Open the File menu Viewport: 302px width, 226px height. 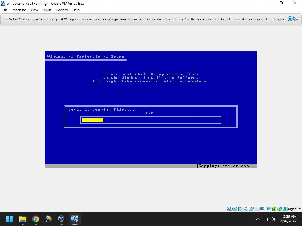pos(5,10)
